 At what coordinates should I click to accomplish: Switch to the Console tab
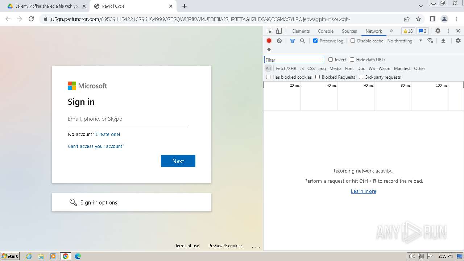coord(326,31)
